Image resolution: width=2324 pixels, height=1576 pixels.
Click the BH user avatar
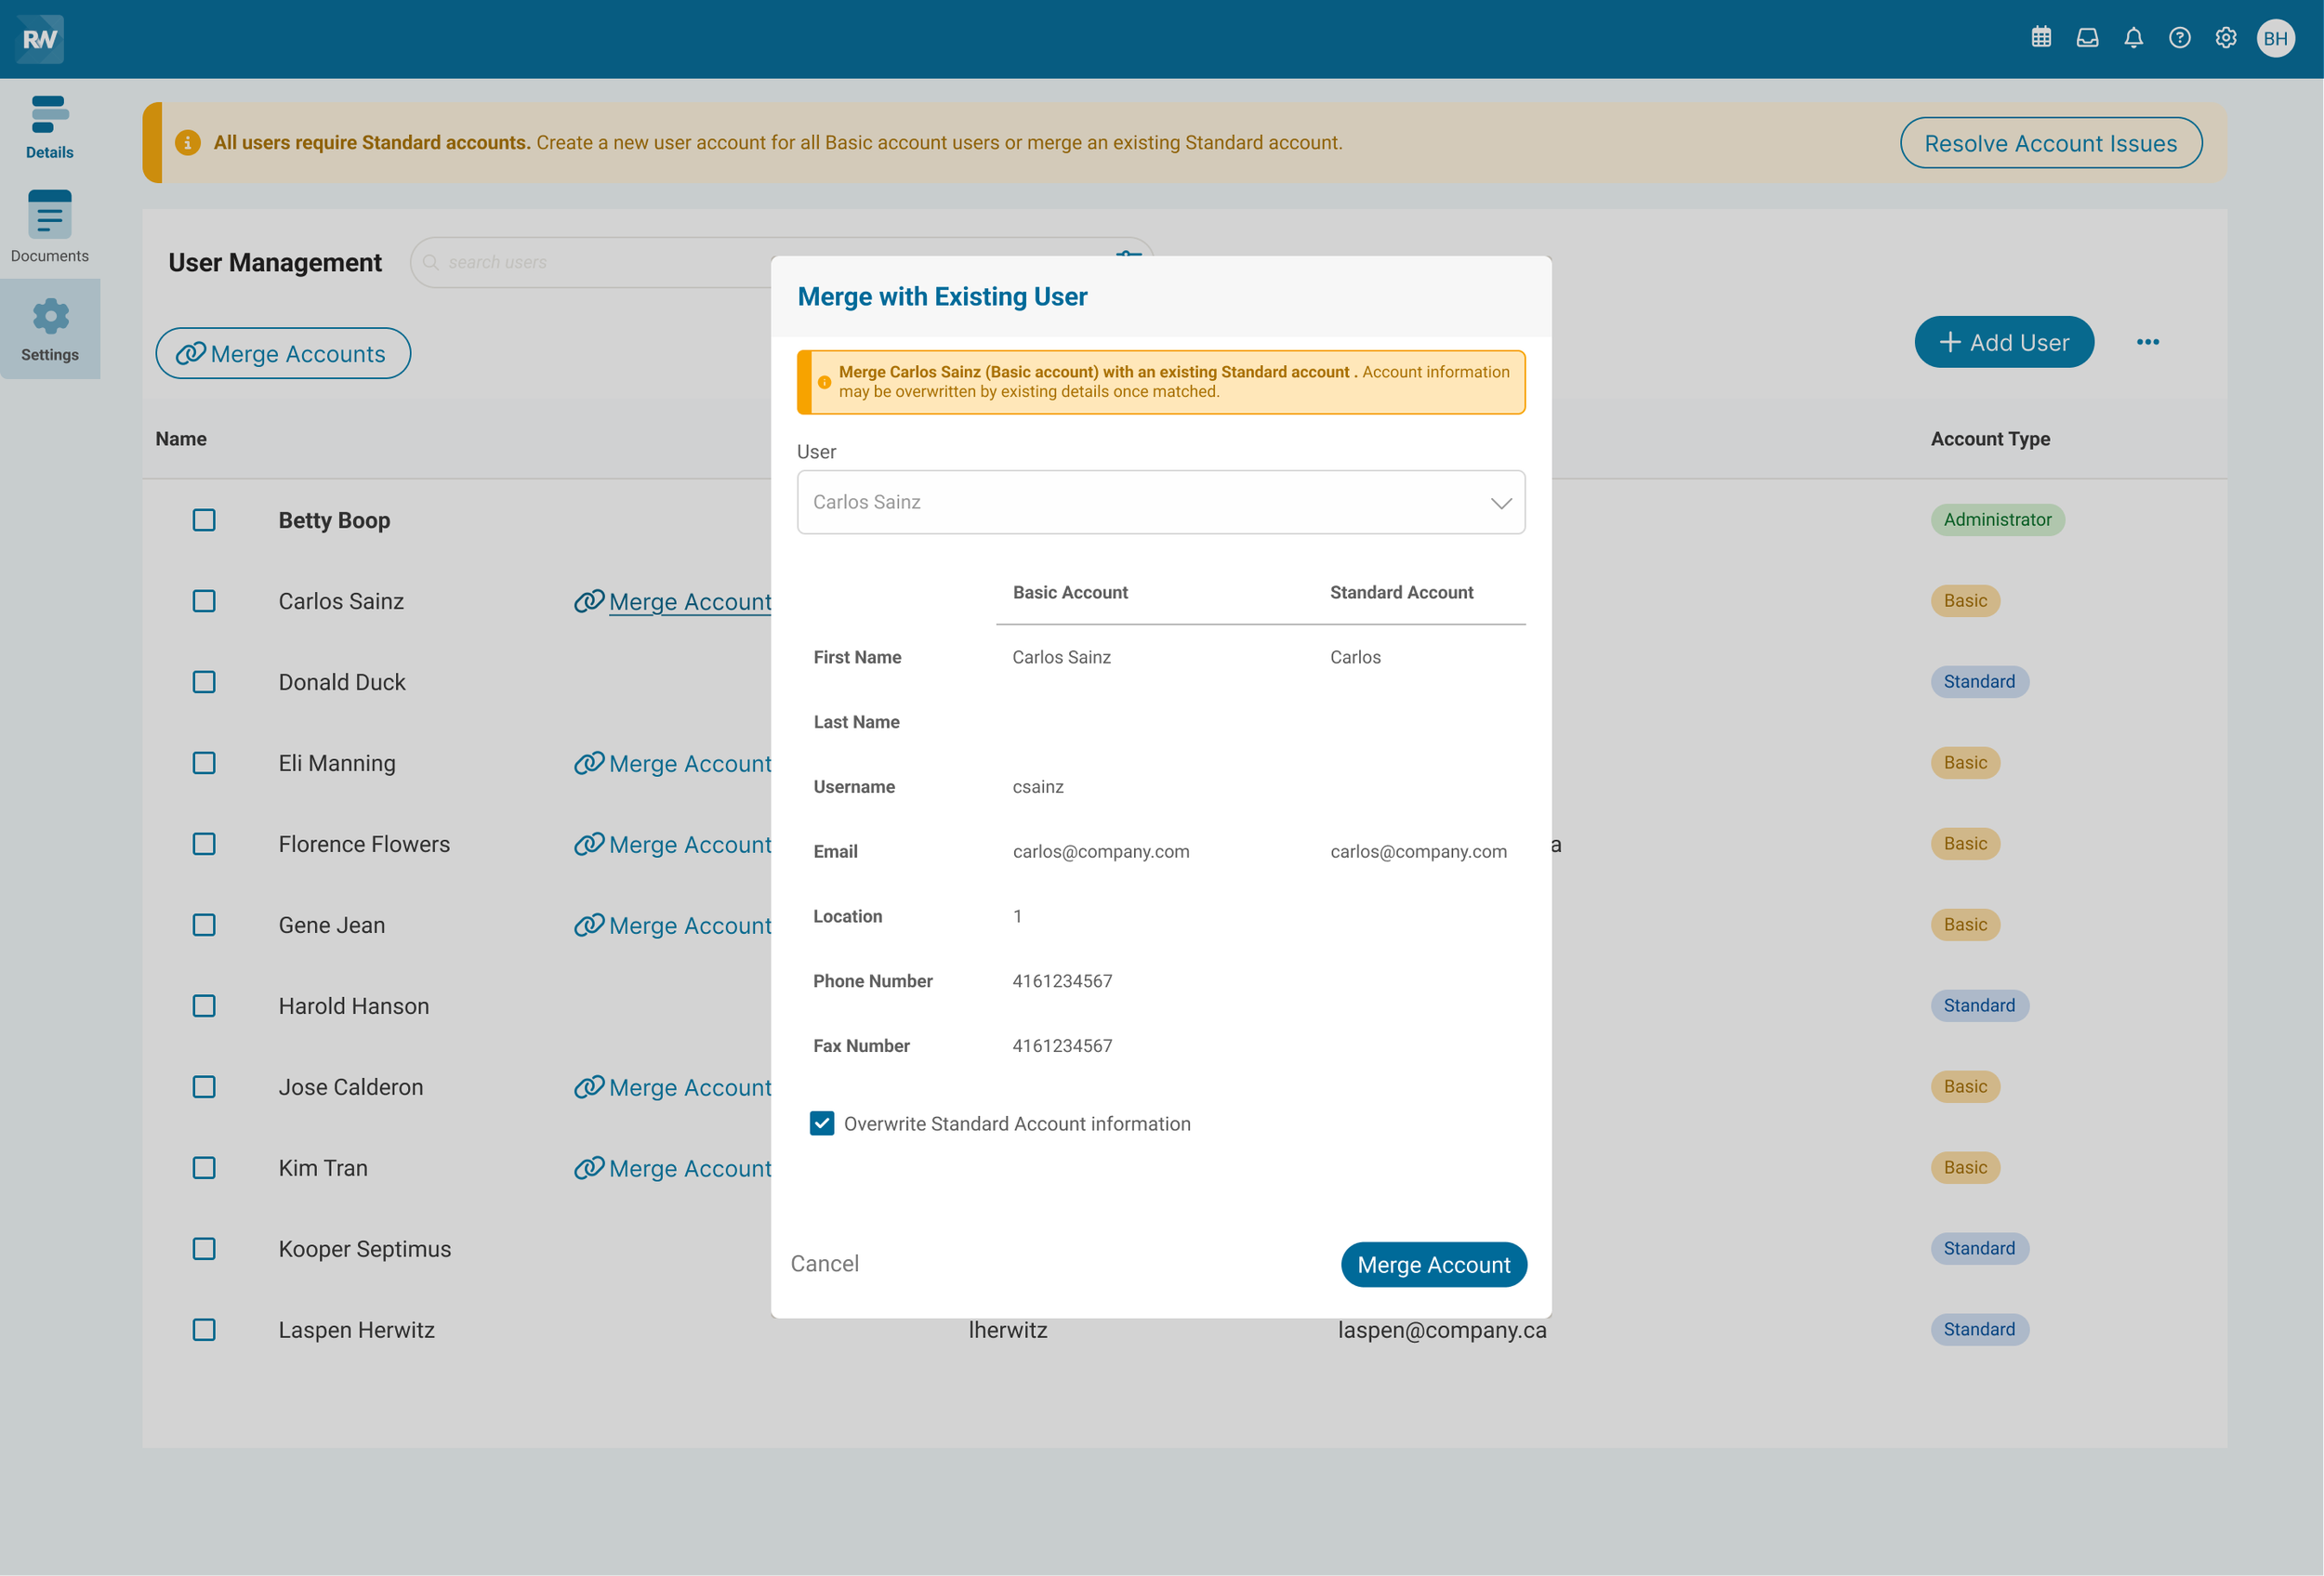pyautogui.click(x=2275, y=38)
